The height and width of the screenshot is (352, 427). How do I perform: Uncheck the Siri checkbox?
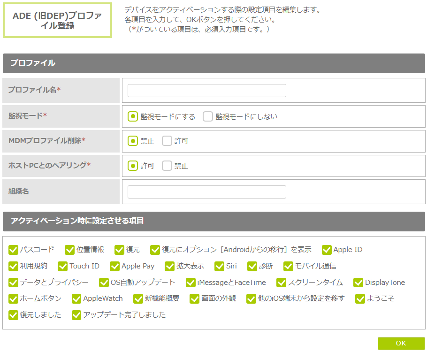point(220,266)
